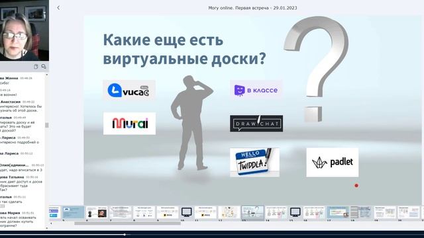424x238 pixels.
Task: Open the notes icon above the chat
Action: [x=36, y=67]
